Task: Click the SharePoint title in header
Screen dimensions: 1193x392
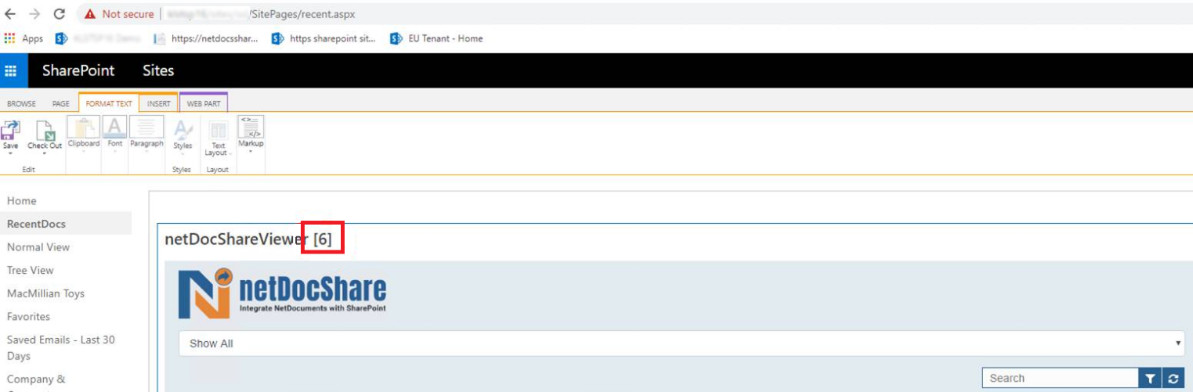Action: tap(78, 70)
